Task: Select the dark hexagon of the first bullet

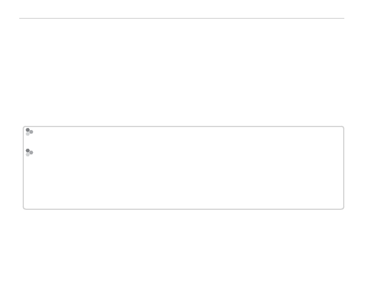Action: click(28, 130)
